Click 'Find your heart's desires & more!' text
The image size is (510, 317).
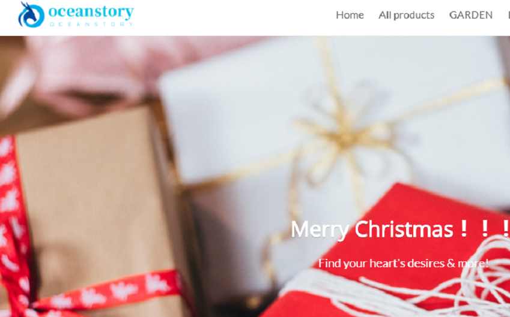coord(403,263)
